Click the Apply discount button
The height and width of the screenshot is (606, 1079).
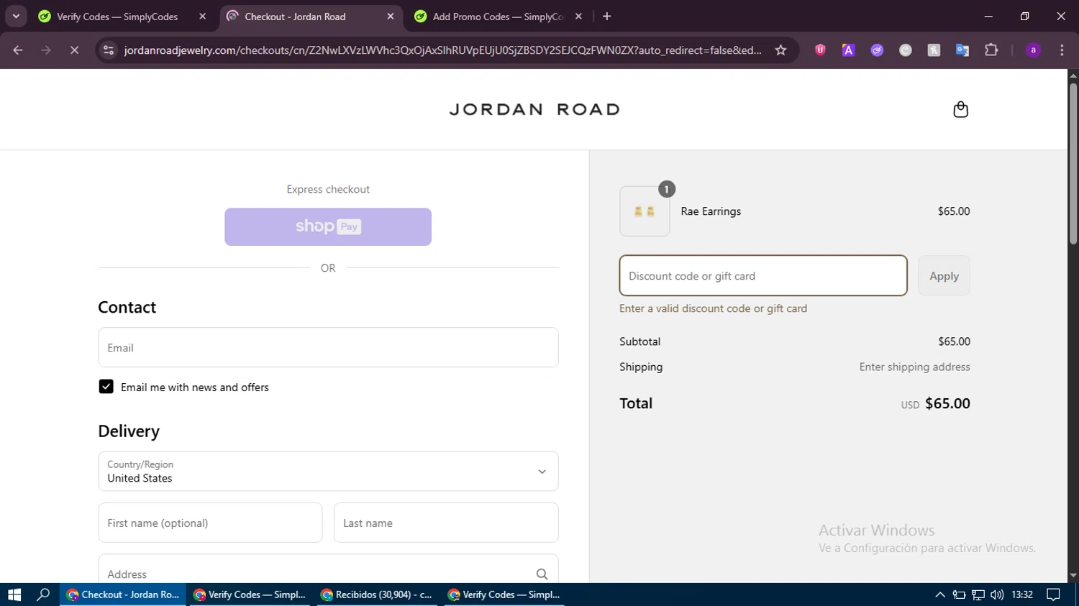click(944, 276)
